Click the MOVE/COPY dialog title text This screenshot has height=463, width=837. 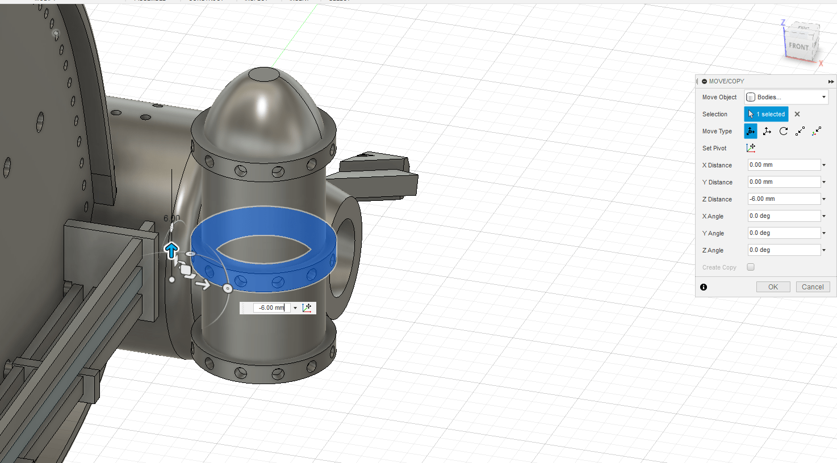pyautogui.click(x=726, y=81)
